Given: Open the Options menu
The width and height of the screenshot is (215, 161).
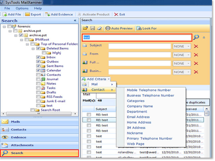Looking at the screenshot, I should click(x=22, y=8).
